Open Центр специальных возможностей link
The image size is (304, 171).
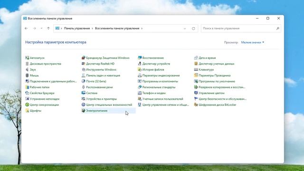pyautogui.click(x=109, y=104)
